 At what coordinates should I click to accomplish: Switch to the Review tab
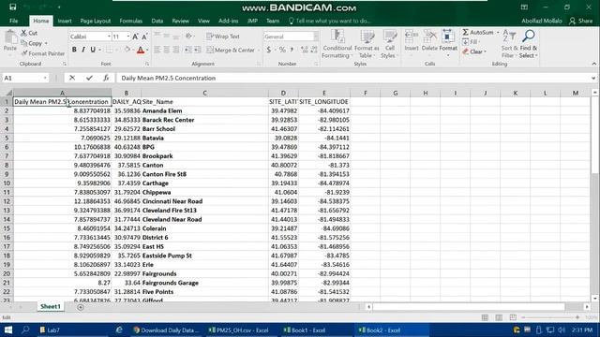tap(180, 21)
